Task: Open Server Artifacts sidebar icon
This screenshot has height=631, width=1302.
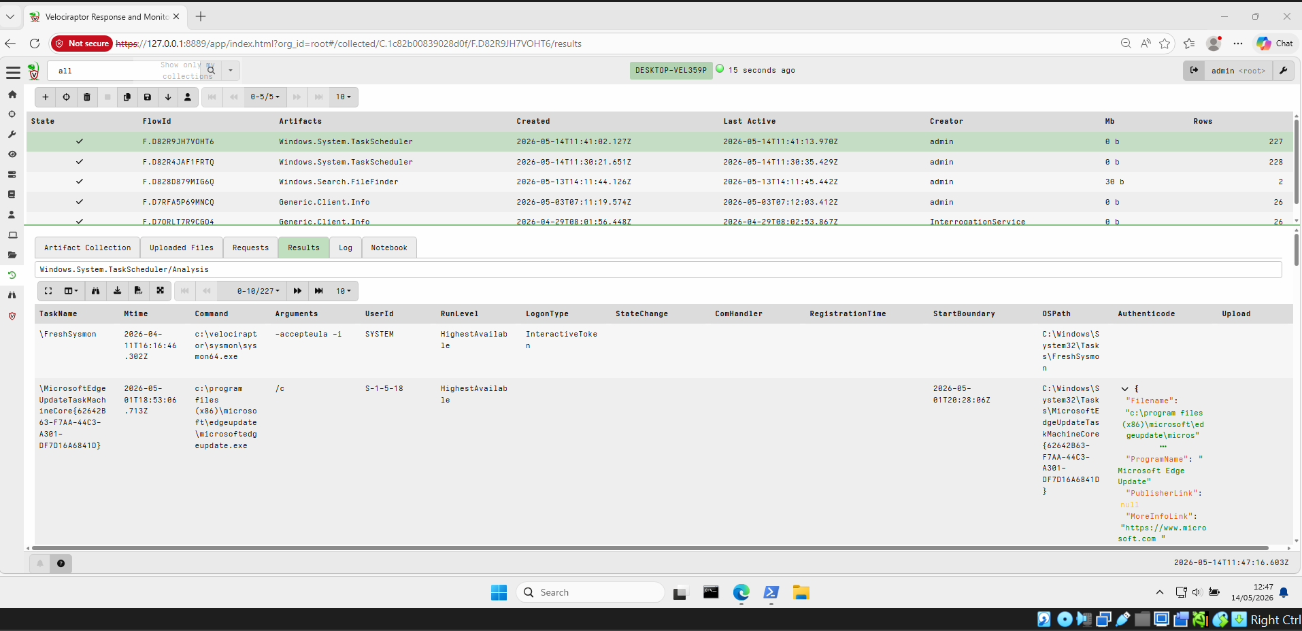Action: (12, 175)
